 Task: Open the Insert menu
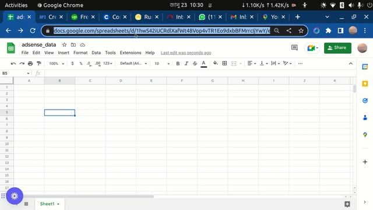point(64,52)
